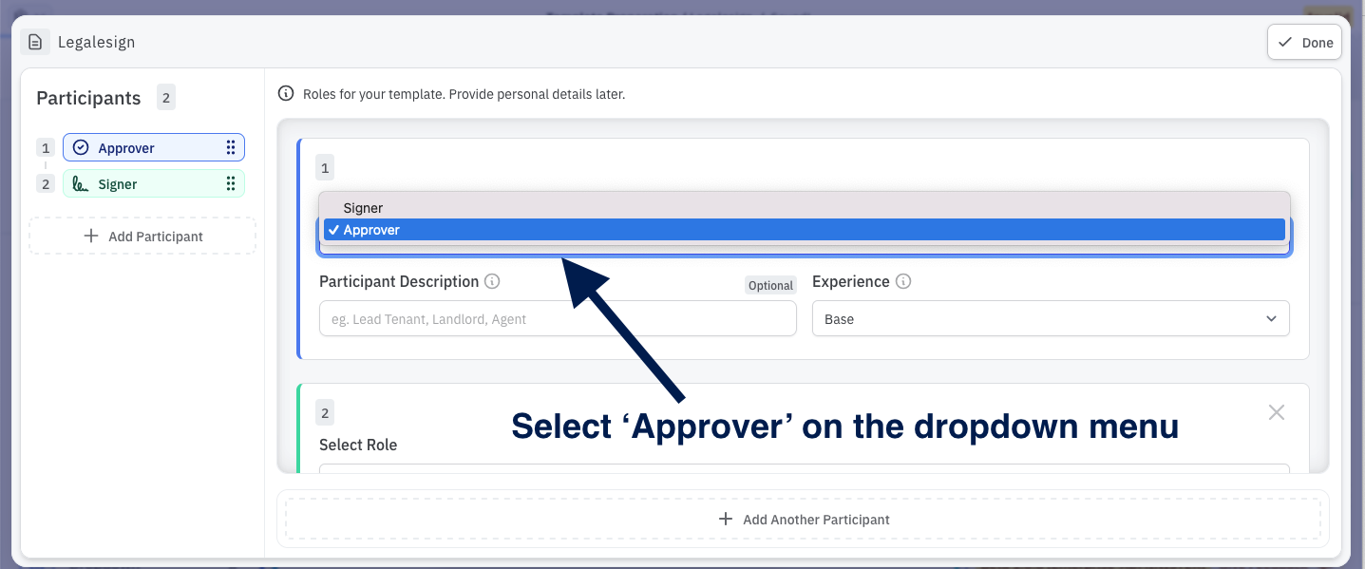Choose Approver option in dropdown list
This screenshot has width=1365, height=569.
pos(371,230)
